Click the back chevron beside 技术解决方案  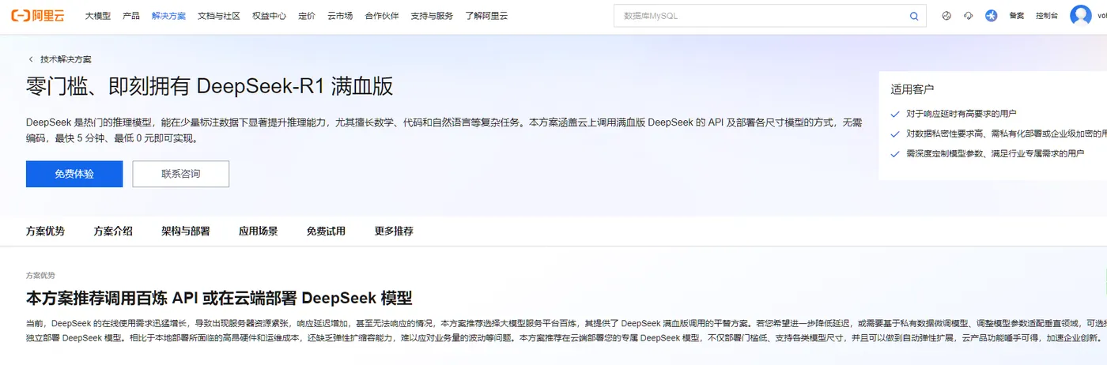31,59
